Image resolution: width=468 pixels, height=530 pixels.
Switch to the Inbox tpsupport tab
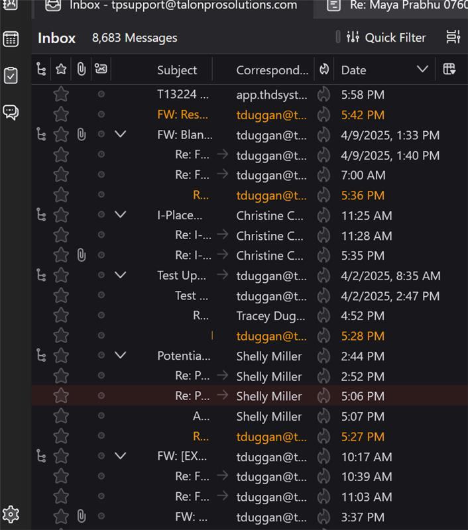coord(174,6)
